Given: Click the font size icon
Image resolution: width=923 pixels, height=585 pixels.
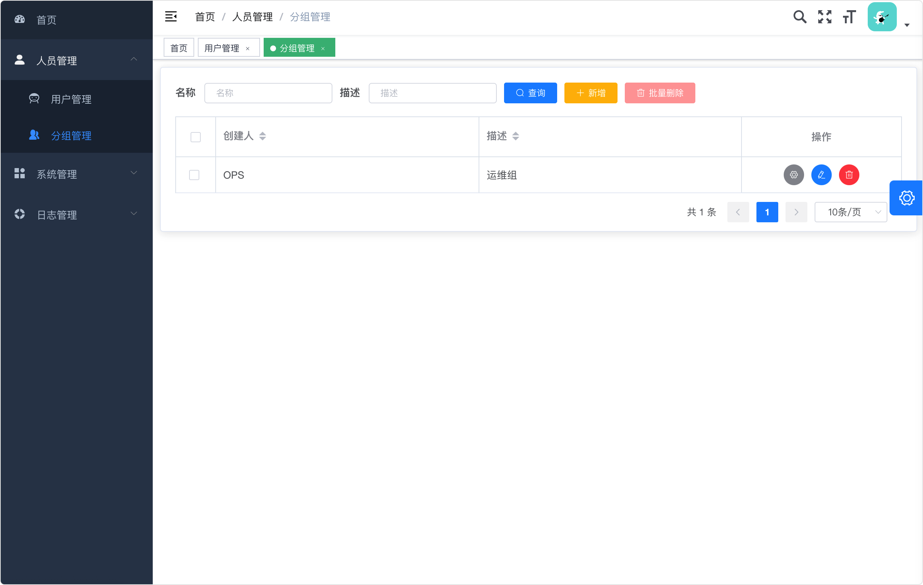Looking at the screenshot, I should tap(849, 17).
